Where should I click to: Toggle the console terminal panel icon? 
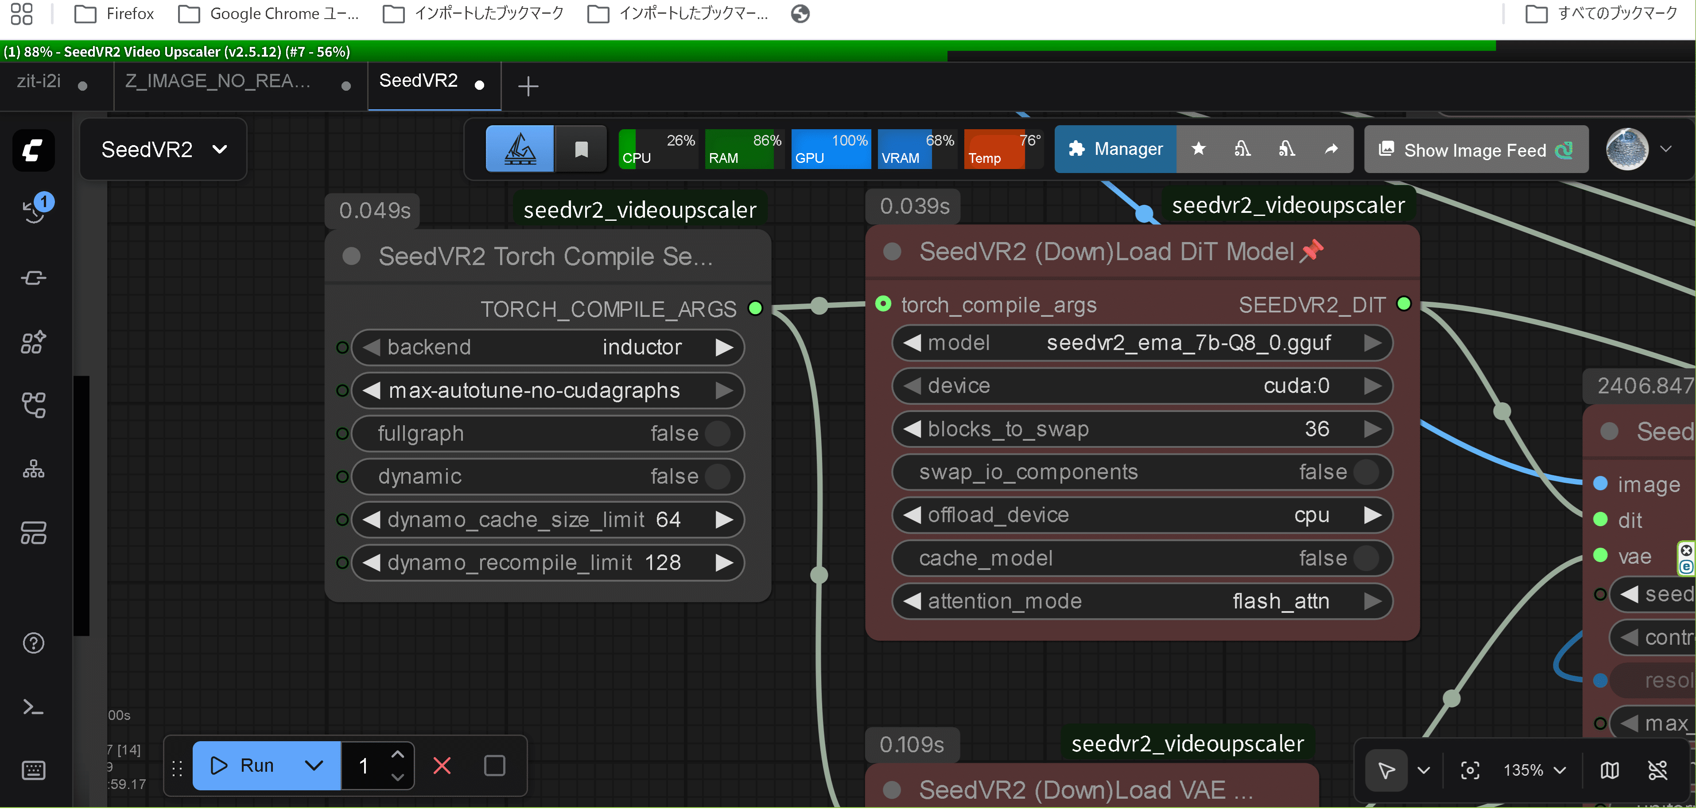tap(33, 707)
